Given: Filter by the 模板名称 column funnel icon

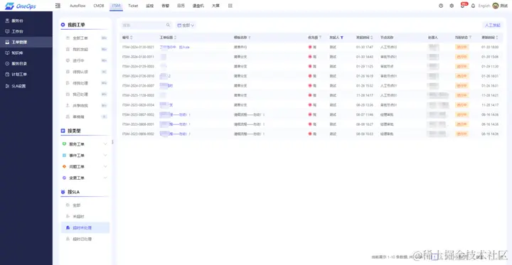Looking at the screenshot, I should [250, 38].
